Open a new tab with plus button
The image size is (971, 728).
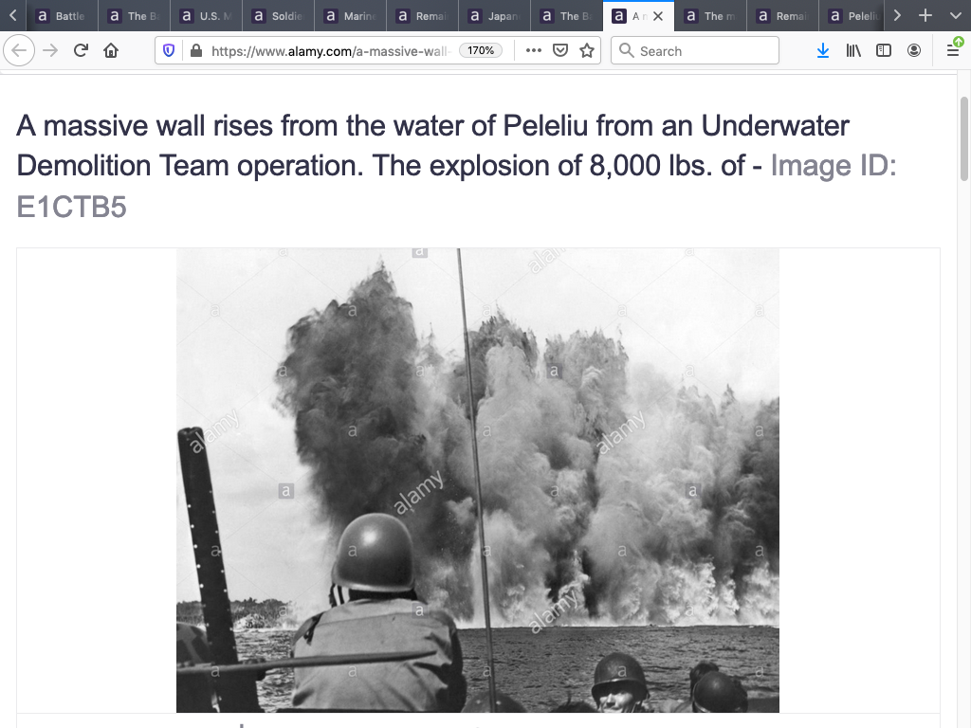pos(926,16)
